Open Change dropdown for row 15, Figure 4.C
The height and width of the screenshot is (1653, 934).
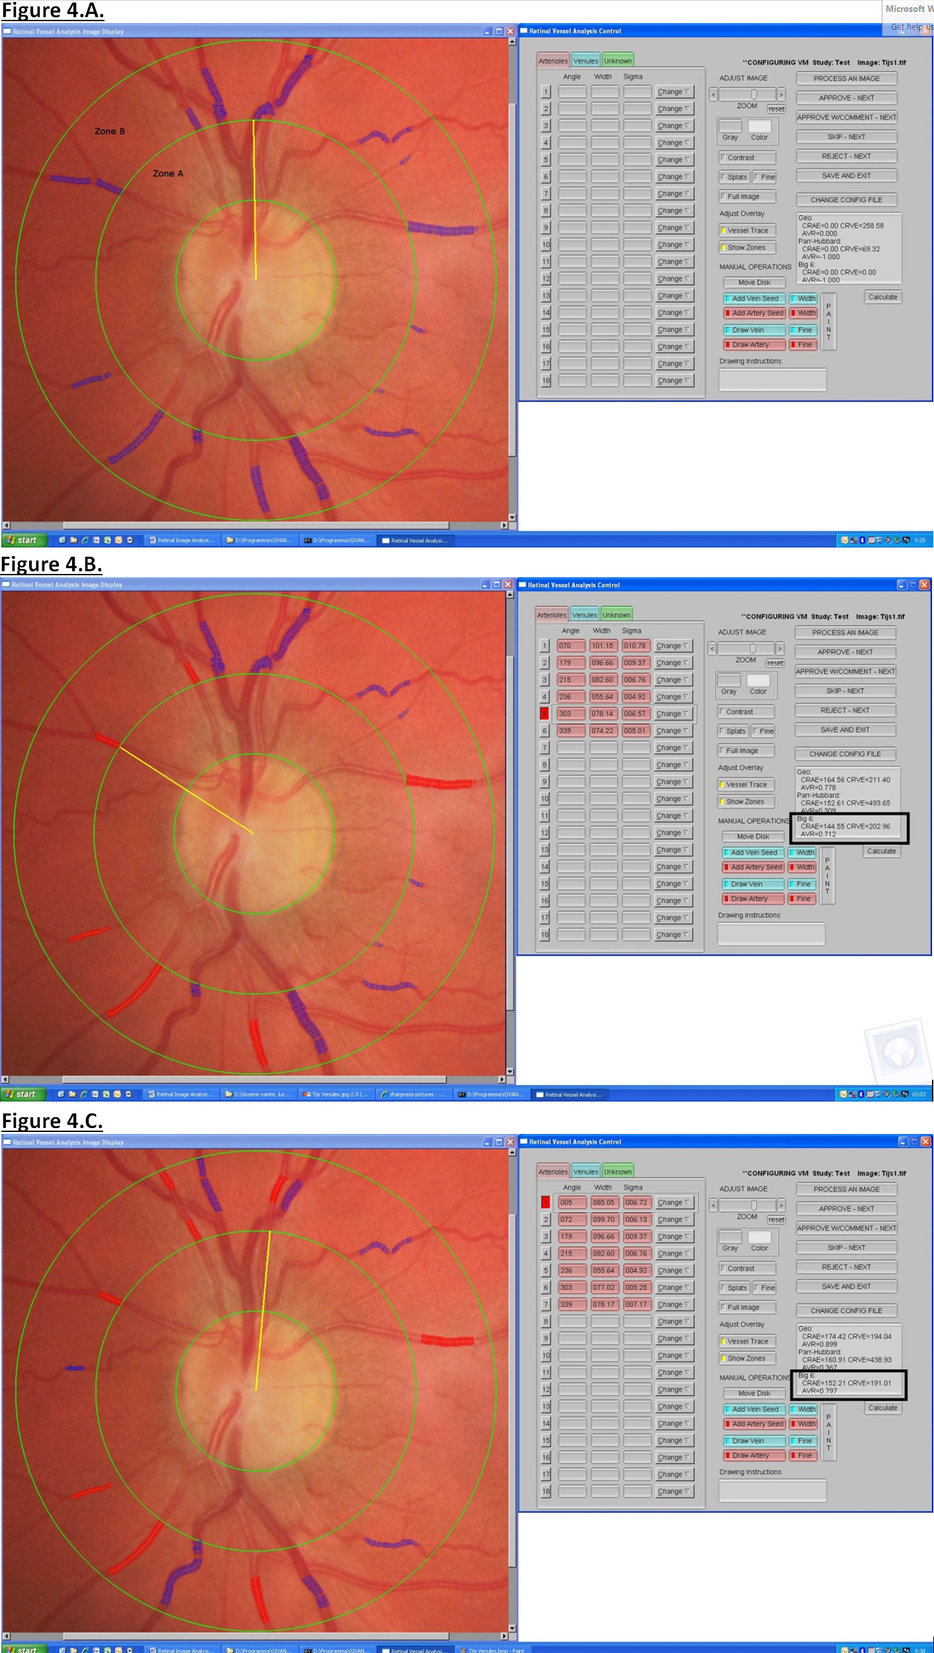tap(674, 1440)
